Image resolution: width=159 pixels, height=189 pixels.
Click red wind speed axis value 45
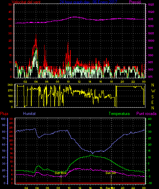click(x=10, y=12)
